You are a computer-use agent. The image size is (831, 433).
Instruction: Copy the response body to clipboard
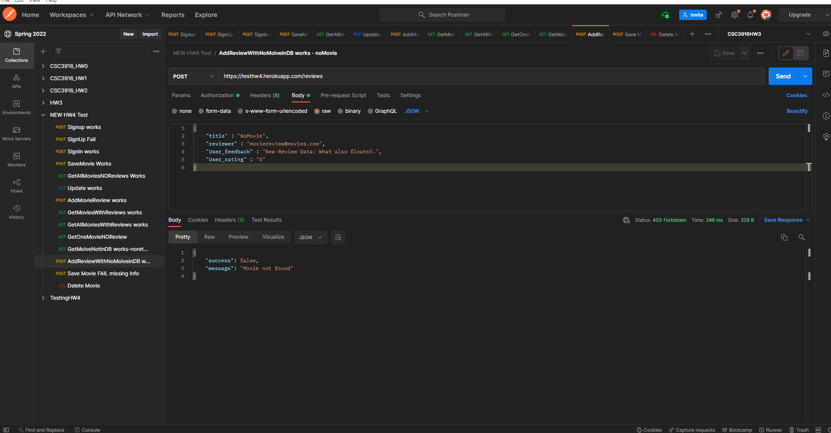click(784, 237)
